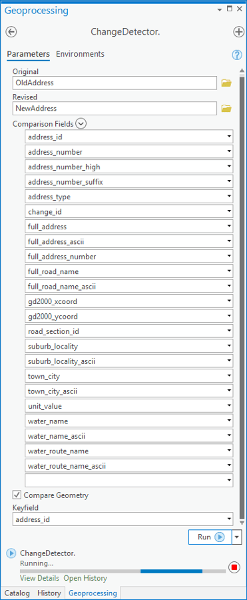The height and width of the screenshot is (600, 247).
Task: Open the View Details link
Action: [39, 578]
